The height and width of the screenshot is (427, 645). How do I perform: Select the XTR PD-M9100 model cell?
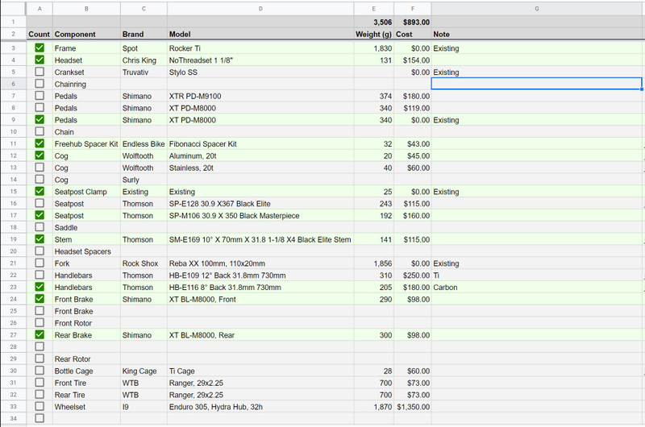click(260, 96)
